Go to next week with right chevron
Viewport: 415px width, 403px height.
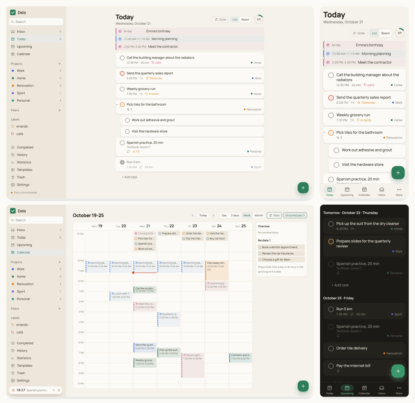click(x=213, y=216)
